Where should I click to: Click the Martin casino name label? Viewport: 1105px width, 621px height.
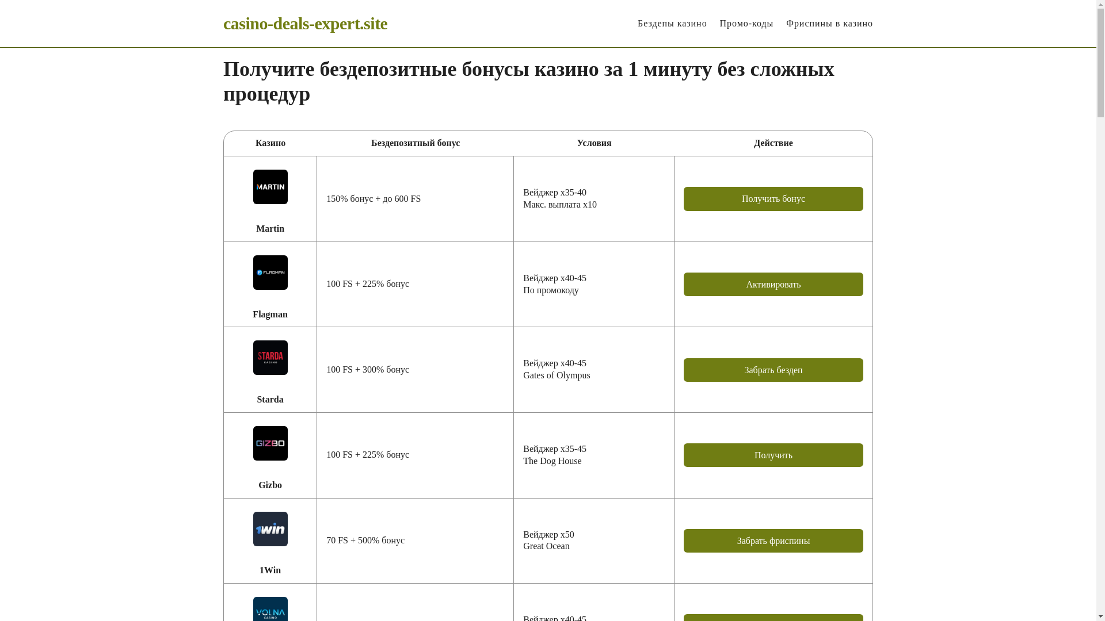pyautogui.click(x=270, y=229)
